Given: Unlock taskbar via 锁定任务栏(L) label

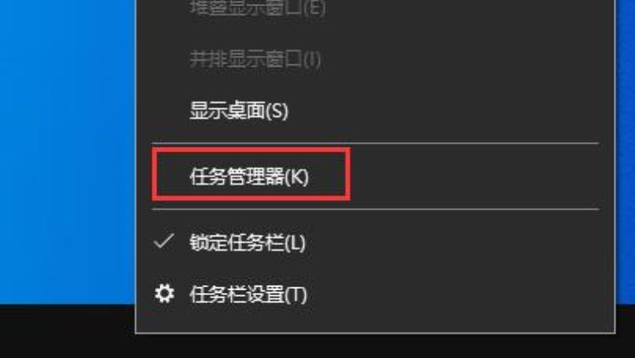Looking at the screenshot, I should [x=248, y=243].
